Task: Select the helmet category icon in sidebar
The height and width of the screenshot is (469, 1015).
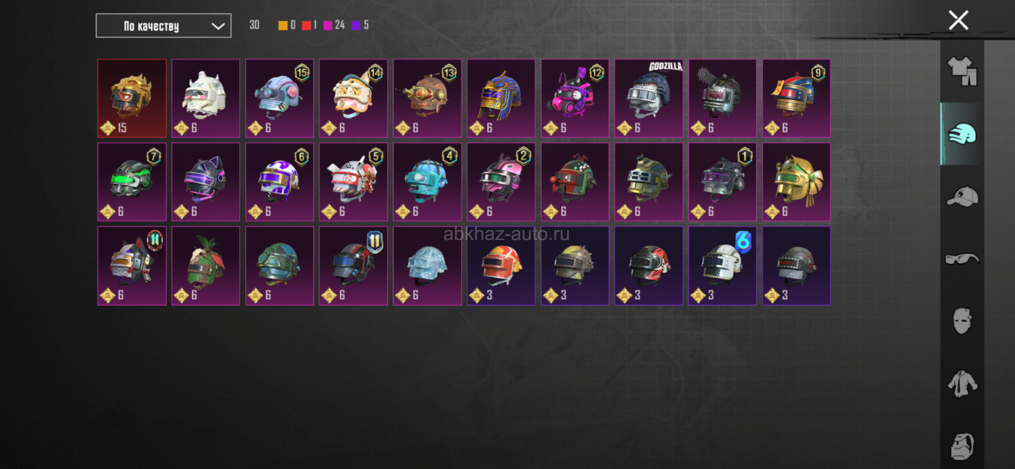Action: tap(962, 134)
